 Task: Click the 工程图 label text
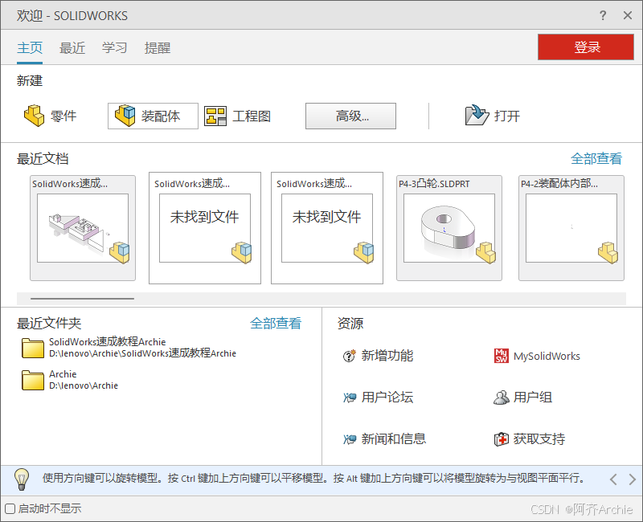coord(252,116)
